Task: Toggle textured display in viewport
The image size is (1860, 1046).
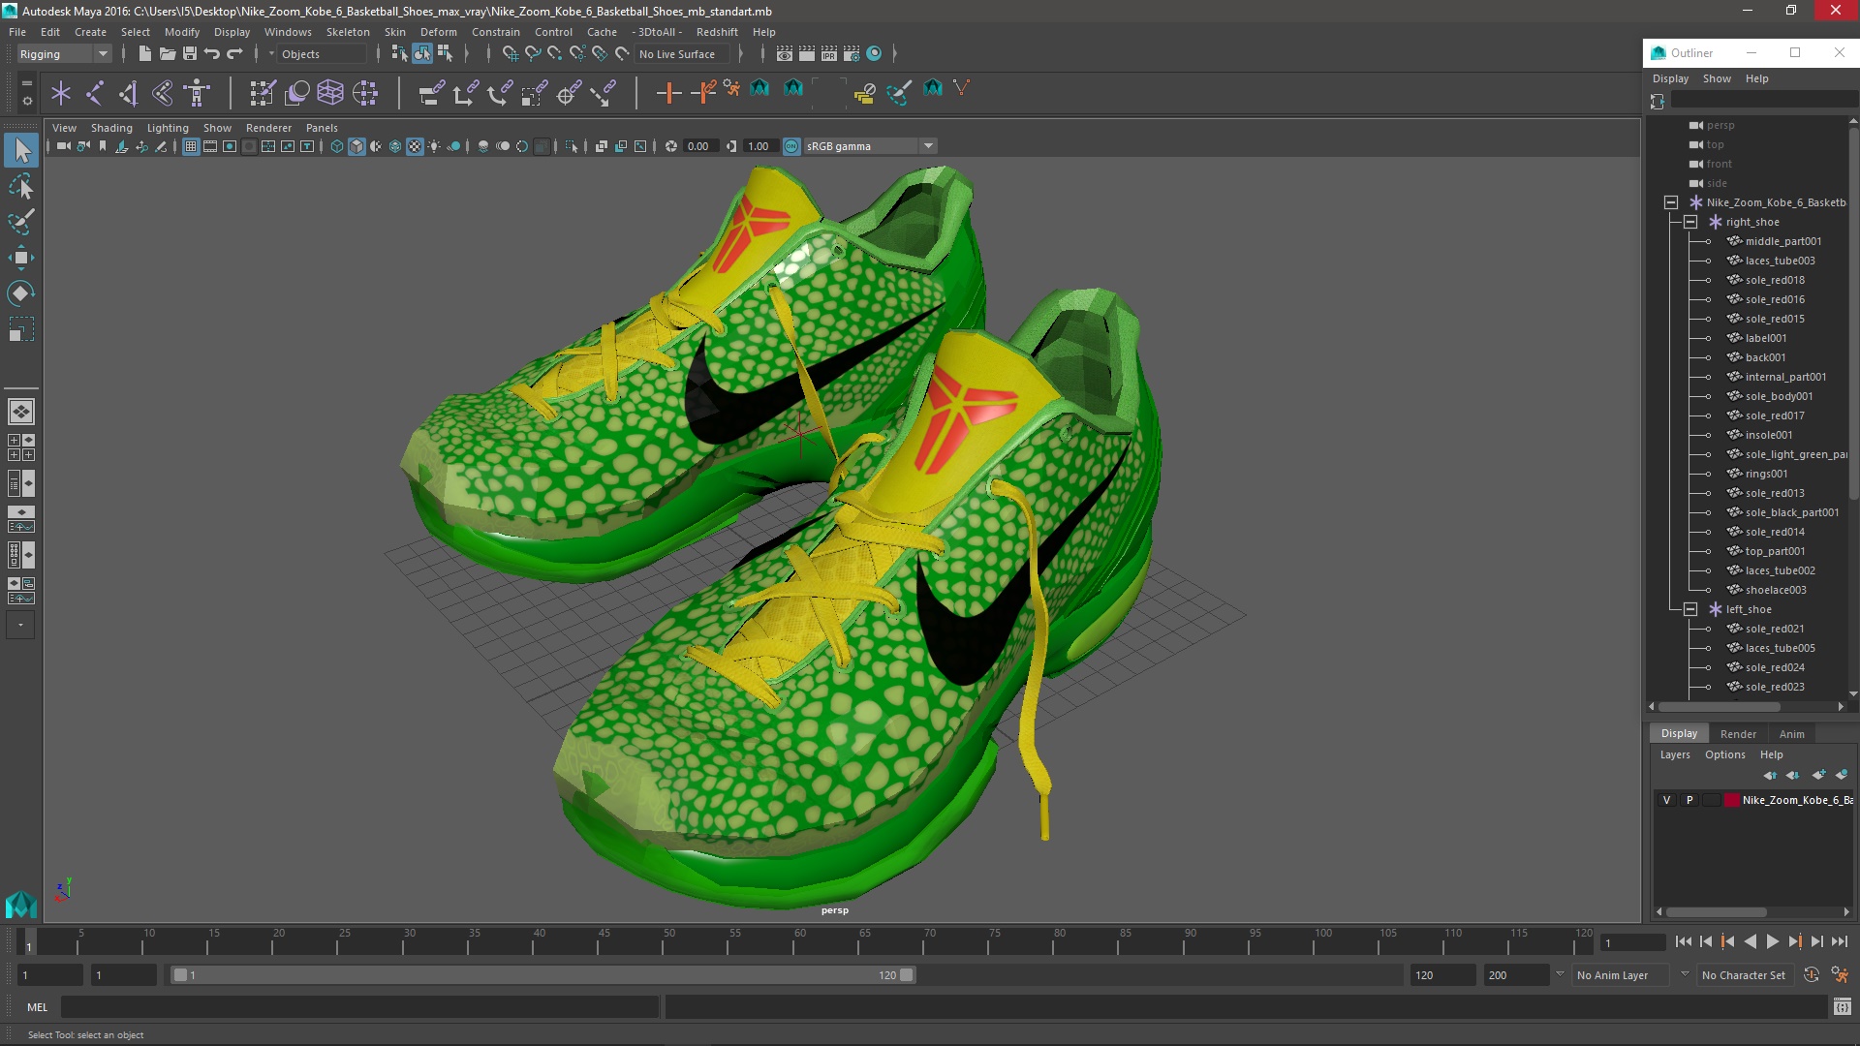Action: pos(415,146)
